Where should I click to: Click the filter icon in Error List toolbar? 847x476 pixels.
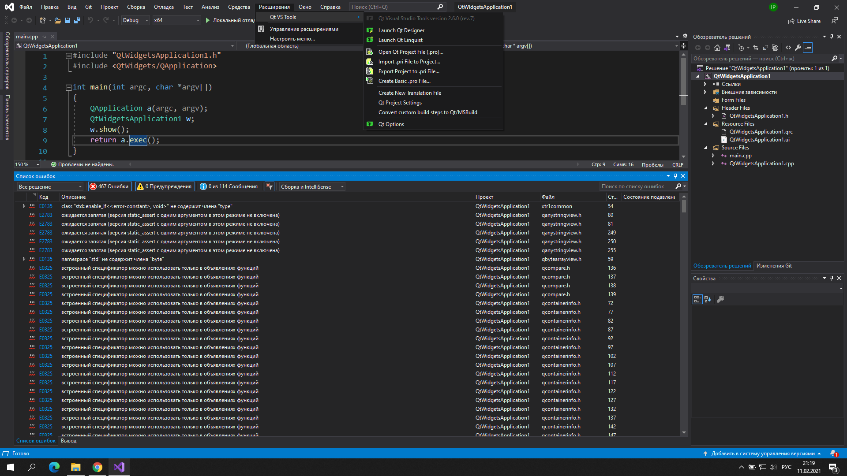click(x=269, y=186)
